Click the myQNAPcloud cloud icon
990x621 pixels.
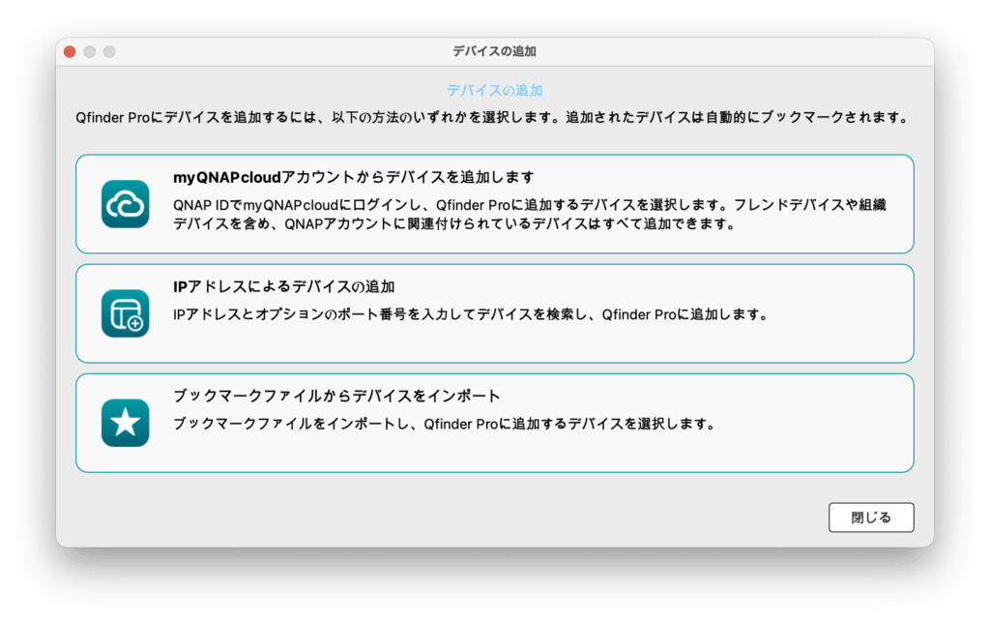(x=125, y=204)
